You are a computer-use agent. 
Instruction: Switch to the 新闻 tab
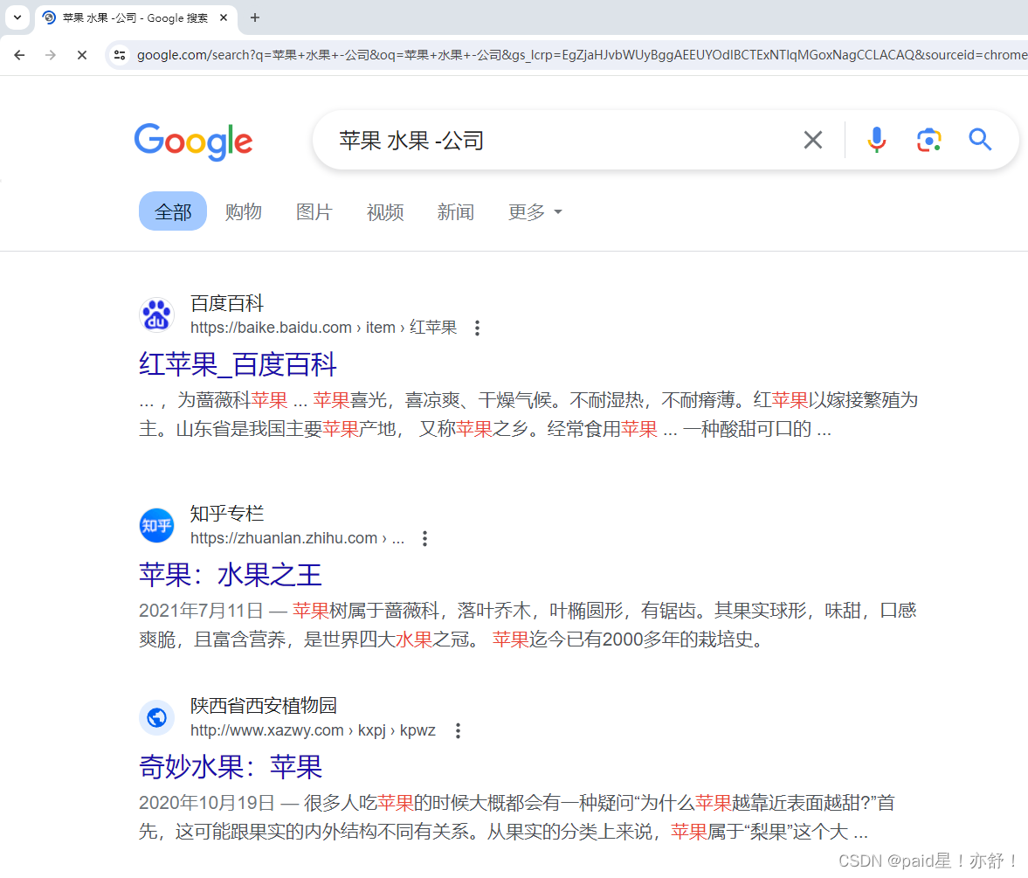click(456, 211)
